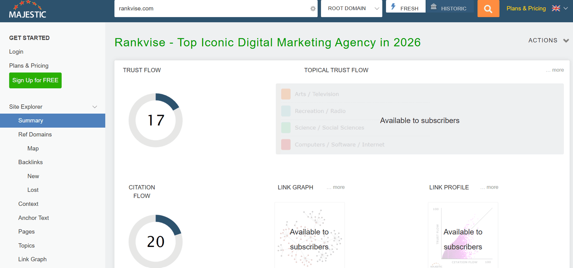Click the Science / Social Sciences swatch
573x268 pixels.
286,128
